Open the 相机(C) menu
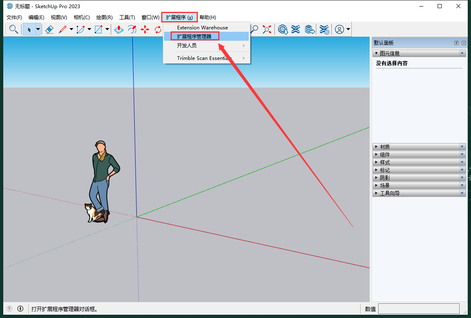The width and height of the screenshot is (471, 318). coord(81,17)
